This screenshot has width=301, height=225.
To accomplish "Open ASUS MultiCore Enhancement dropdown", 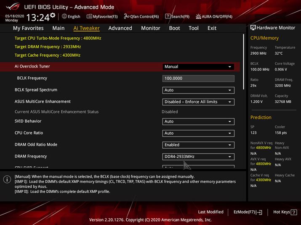I will (198, 102).
